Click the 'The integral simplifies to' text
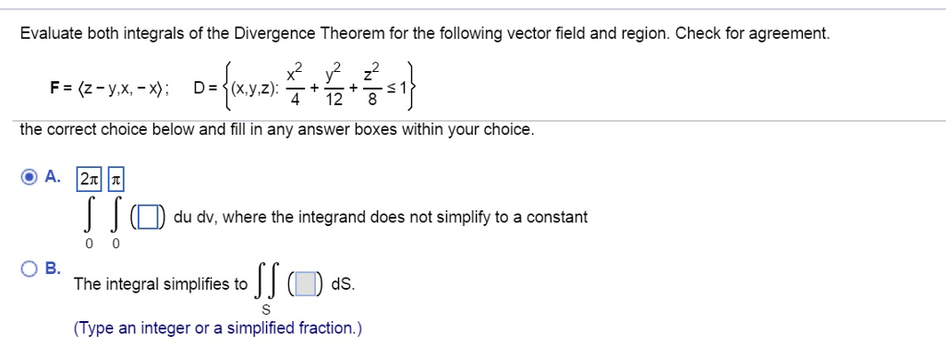The width and height of the screenshot is (946, 346). [161, 284]
